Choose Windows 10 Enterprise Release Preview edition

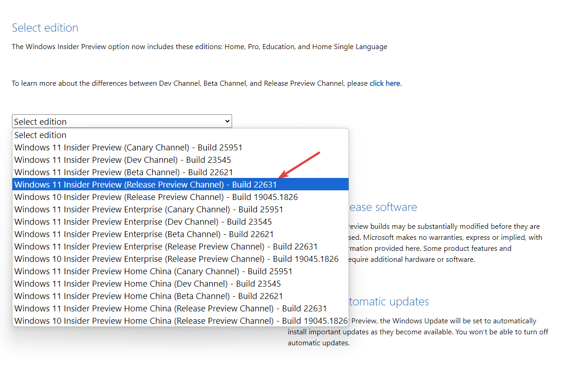tap(176, 259)
